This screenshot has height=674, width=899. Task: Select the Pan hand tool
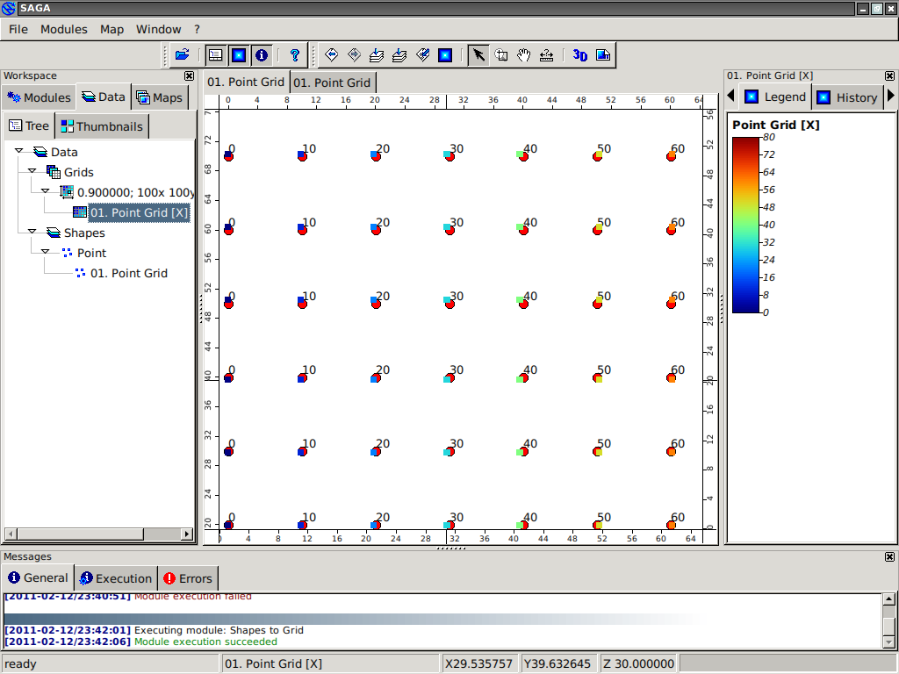point(524,55)
